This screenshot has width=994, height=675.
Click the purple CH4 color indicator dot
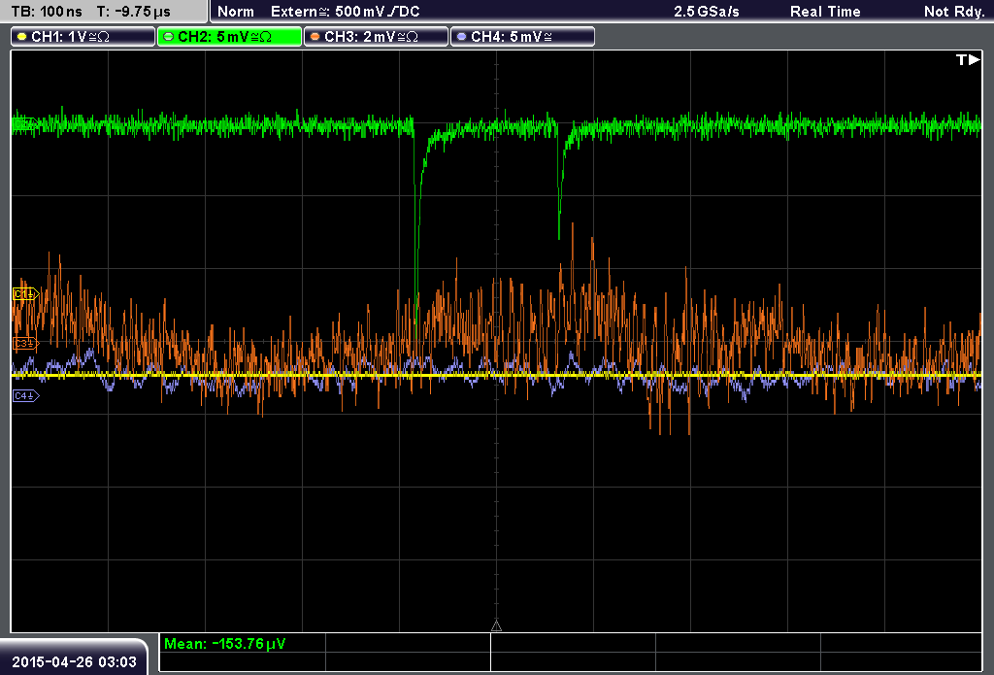[x=461, y=37]
